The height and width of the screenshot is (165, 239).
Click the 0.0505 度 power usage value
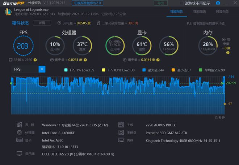tap(84, 23)
